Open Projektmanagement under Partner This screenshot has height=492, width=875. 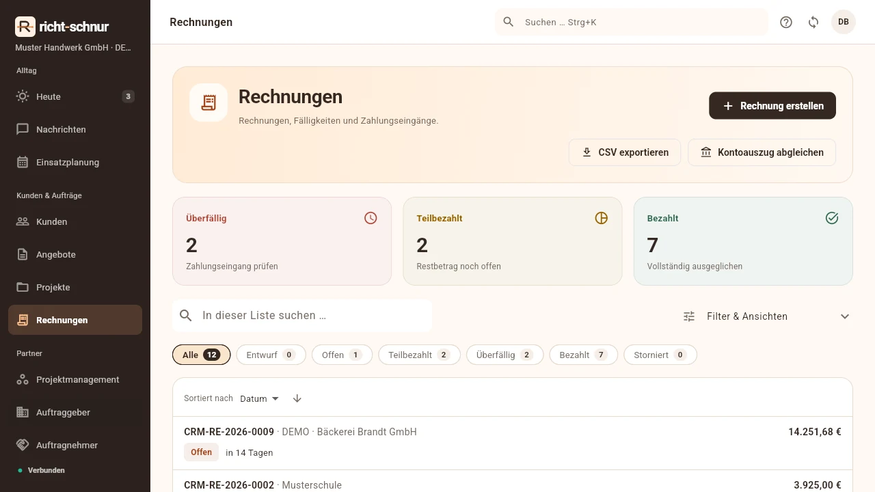(x=75, y=379)
